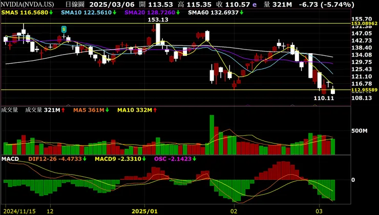Image resolution: width=379 pixels, height=215 pixels.
Task: Click the 量 321M volume value in header
Action: click(278, 4)
